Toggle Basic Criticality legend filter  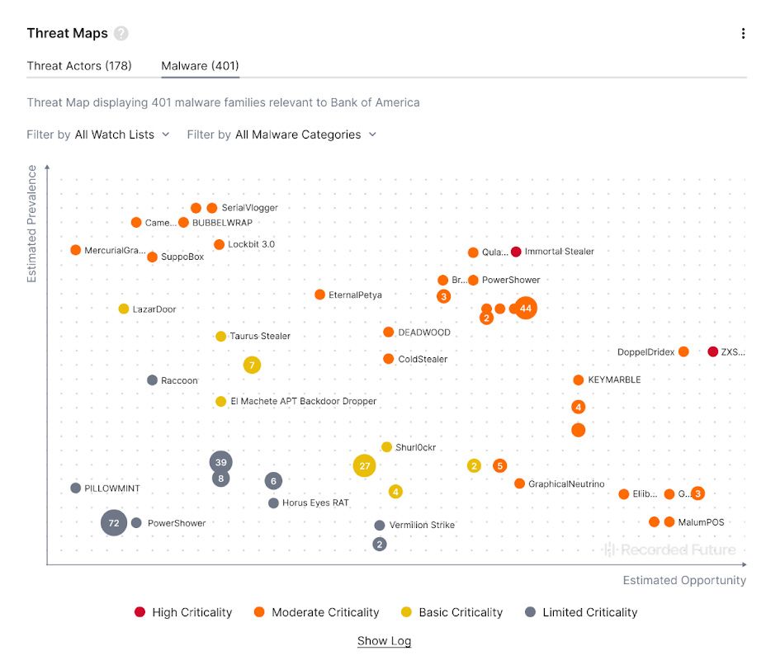click(x=452, y=612)
